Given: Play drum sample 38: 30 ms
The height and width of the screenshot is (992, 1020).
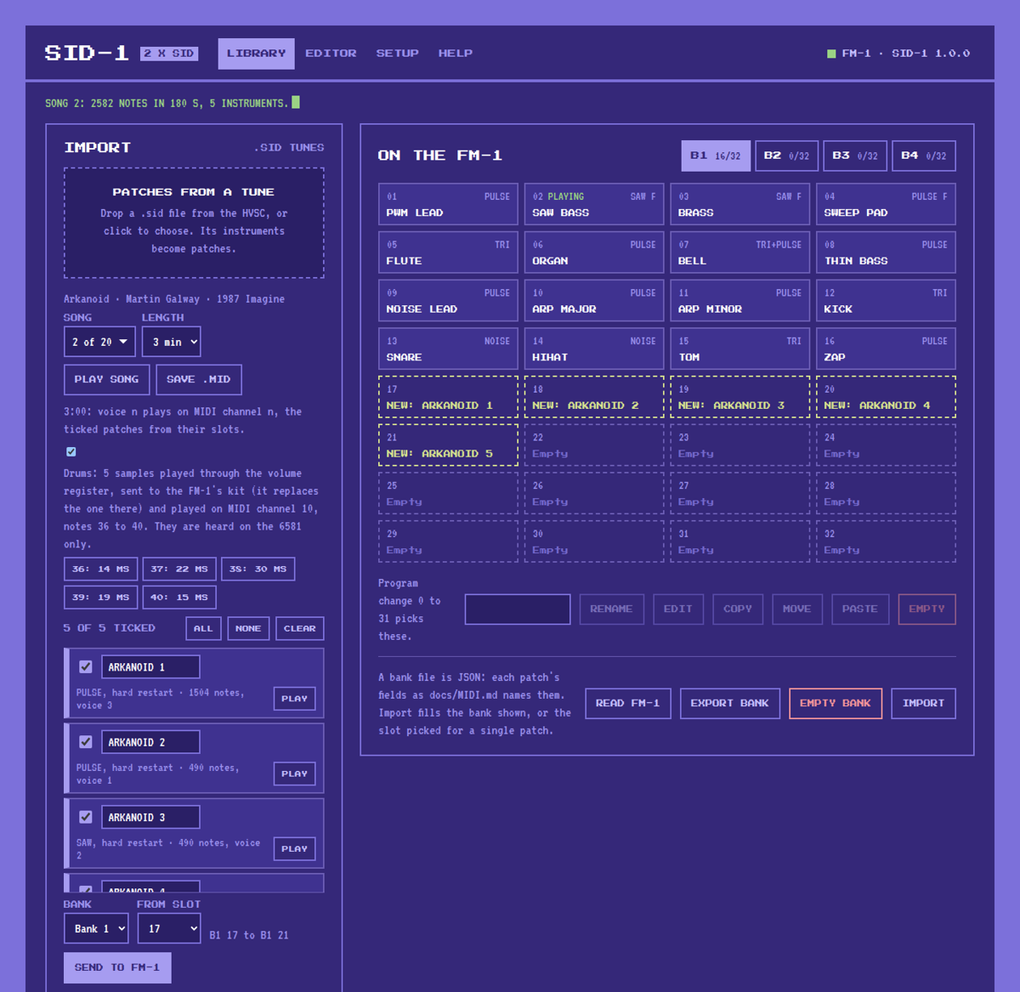Looking at the screenshot, I should coord(258,570).
